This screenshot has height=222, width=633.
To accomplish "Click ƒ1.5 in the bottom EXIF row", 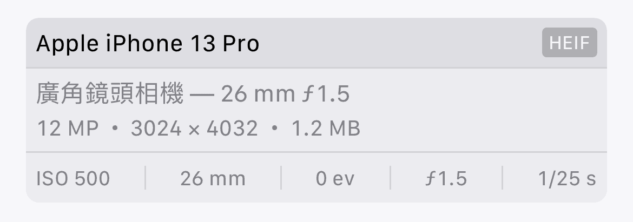I will click(x=446, y=178).
